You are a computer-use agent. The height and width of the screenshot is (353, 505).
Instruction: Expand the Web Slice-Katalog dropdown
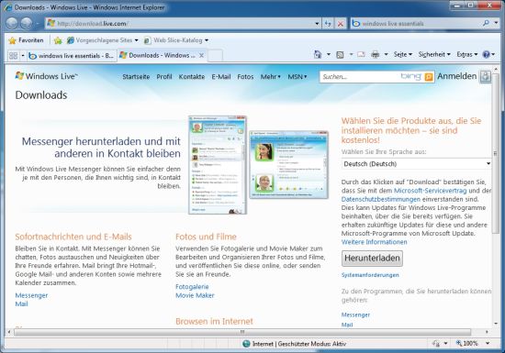pyautogui.click(x=207, y=40)
